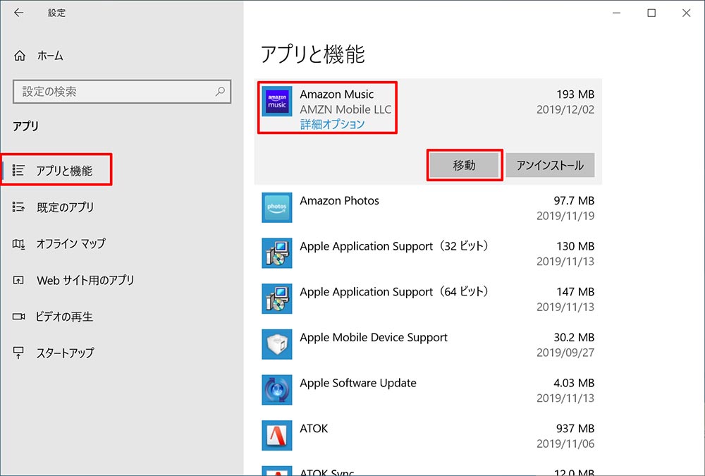
Task: Click Apple Application Support 64-bit icon
Action: 277,298
